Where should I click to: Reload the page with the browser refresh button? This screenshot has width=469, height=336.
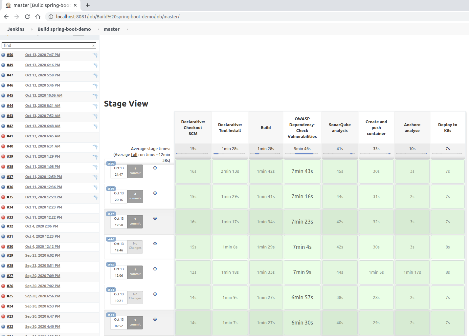tap(27, 17)
